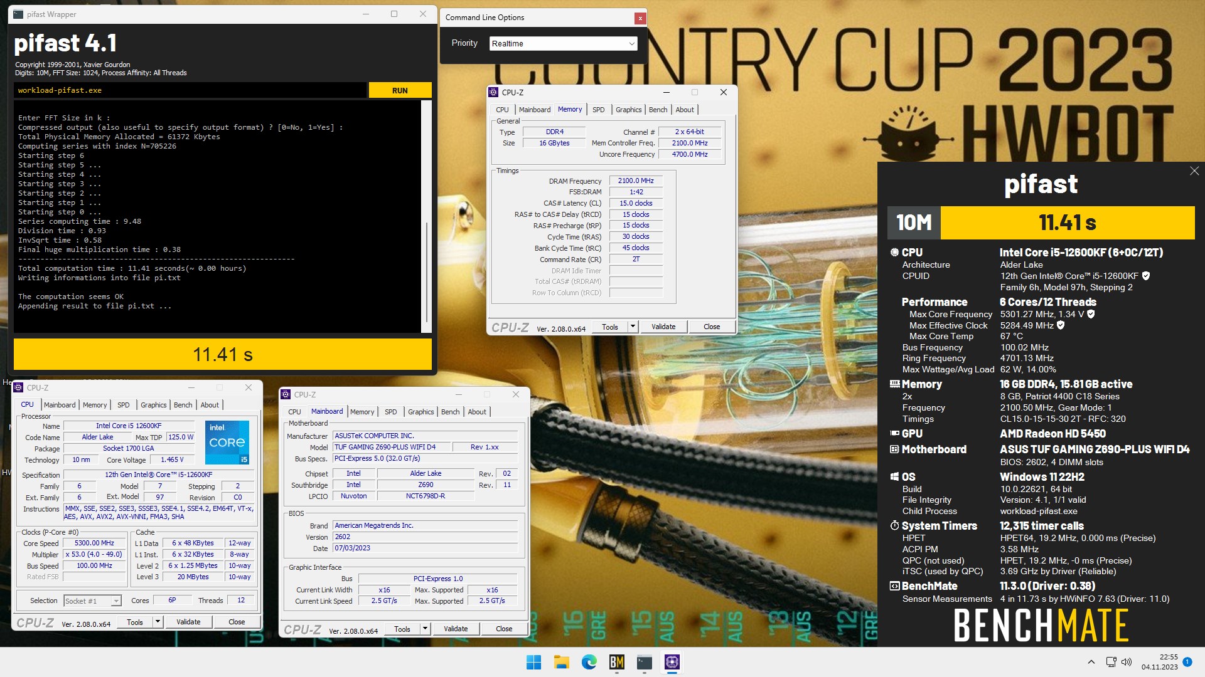Click Southbridge Z690 value
This screenshot has width=1205, height=677.
pyautogui.click(x=426, y=485)
